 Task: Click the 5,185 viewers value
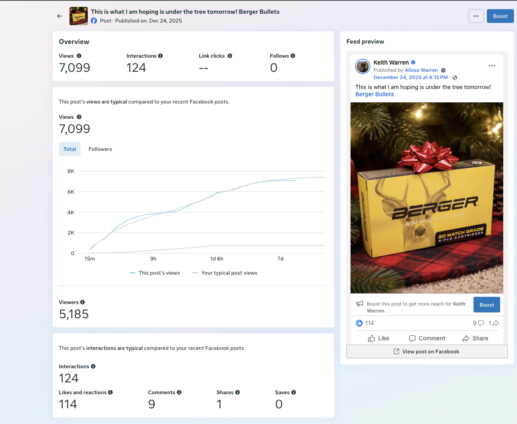click(x=74, y=314)
